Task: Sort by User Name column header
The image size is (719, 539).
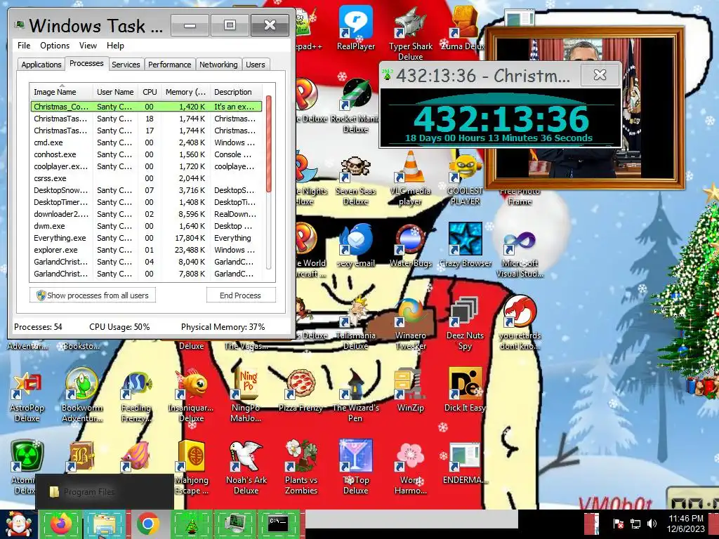Action: 115,92
